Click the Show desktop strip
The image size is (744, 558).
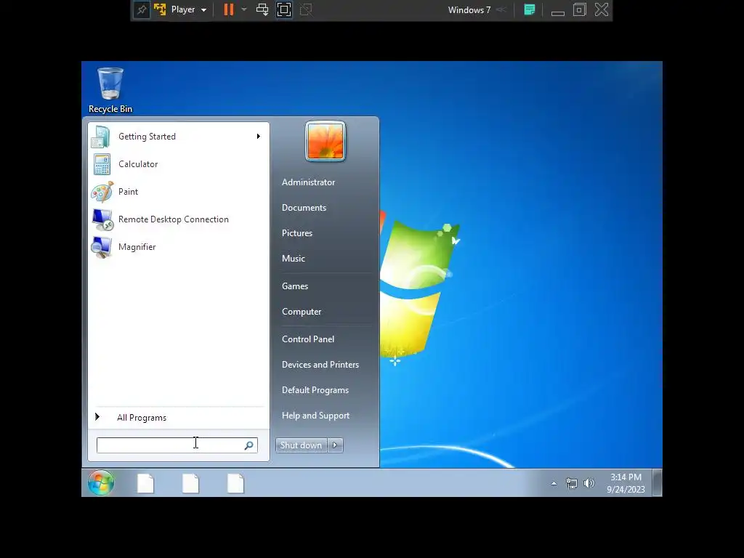(x=657, y=482)
